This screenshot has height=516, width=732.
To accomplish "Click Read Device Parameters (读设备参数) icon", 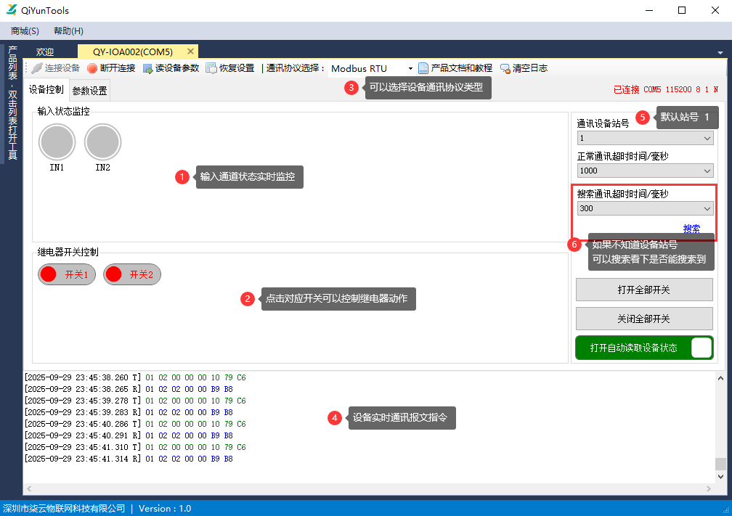I will click(148, 68).
